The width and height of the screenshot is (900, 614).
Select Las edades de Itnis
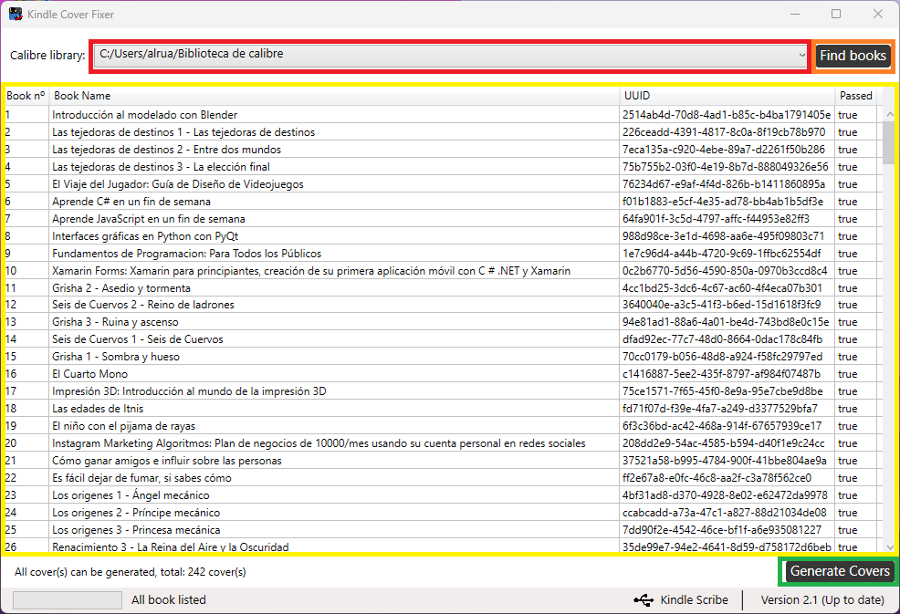pyautogui.click(x=441, y=409)
